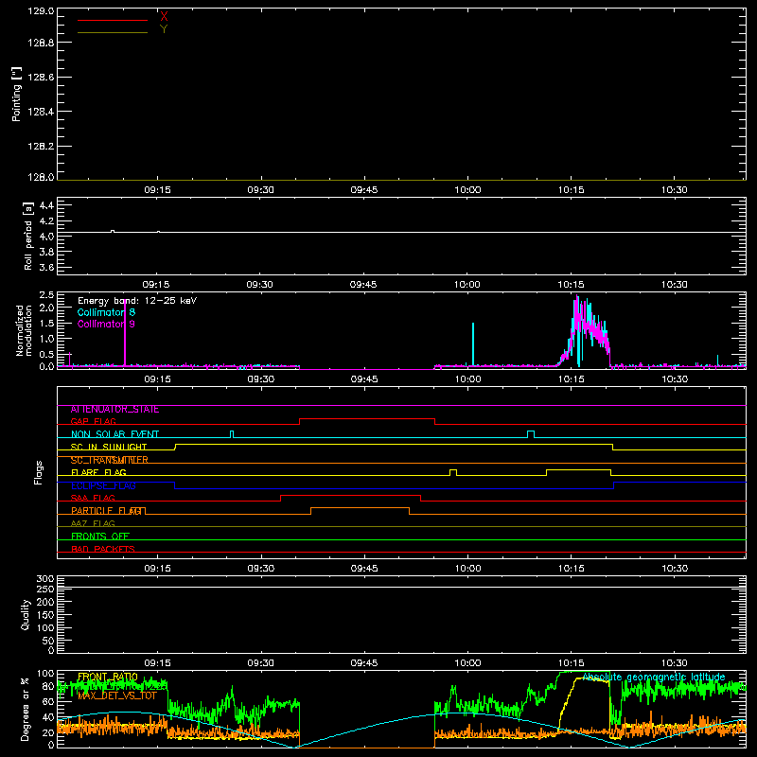Image resolution: width=757 pixels, height=757 pixels.
Task: Select the 'Degrees or %' axis title
Action: pos(25,709)
